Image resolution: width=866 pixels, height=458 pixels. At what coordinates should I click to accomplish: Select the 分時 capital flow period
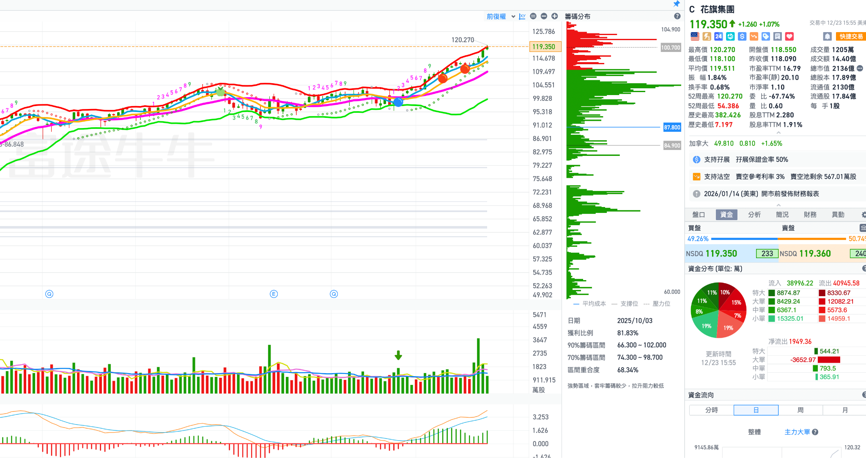[x=712, y=410]
